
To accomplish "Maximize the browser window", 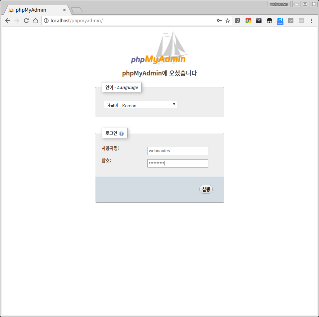I will (x=305, y=4).
